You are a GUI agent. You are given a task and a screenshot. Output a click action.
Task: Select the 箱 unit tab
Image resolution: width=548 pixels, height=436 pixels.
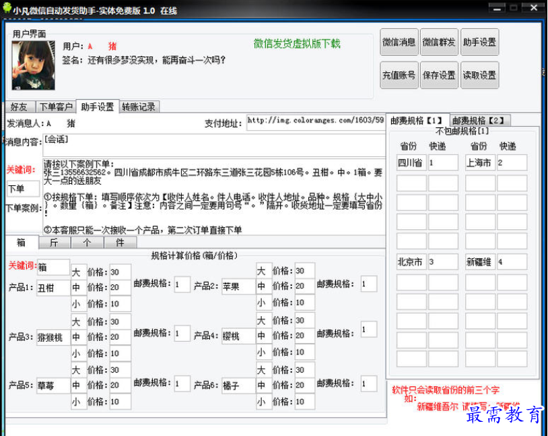[22, 242]
